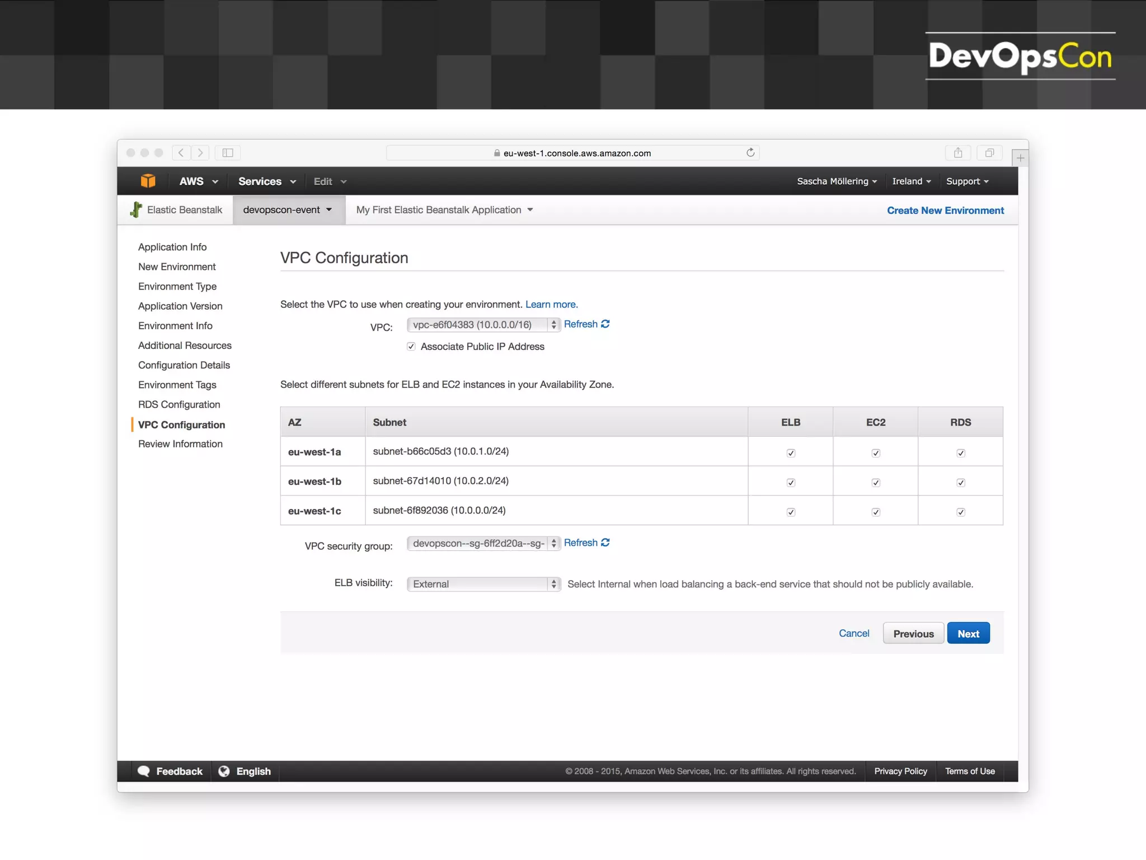Toggle RDS checkbox for eu-west-1c
Image resolution: width=1146 pixels, height=860 pixels.
[x=961, y=512]
